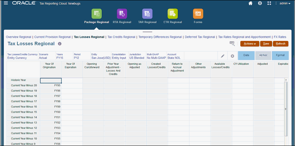
Task: Click the FY04 cell
Action: tap(51, 133)
